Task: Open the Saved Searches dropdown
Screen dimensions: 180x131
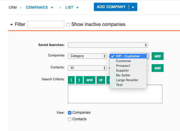Action: click(x=108, y=45)
